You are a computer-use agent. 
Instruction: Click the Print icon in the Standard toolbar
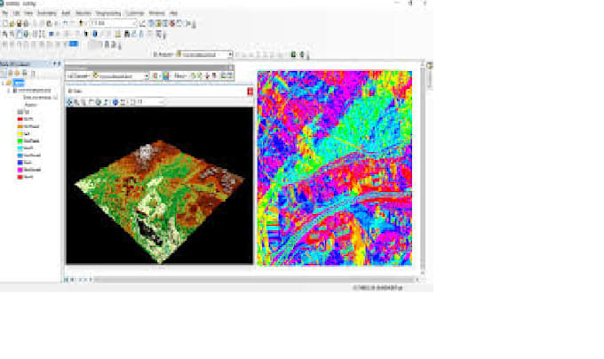coord(26,23)
